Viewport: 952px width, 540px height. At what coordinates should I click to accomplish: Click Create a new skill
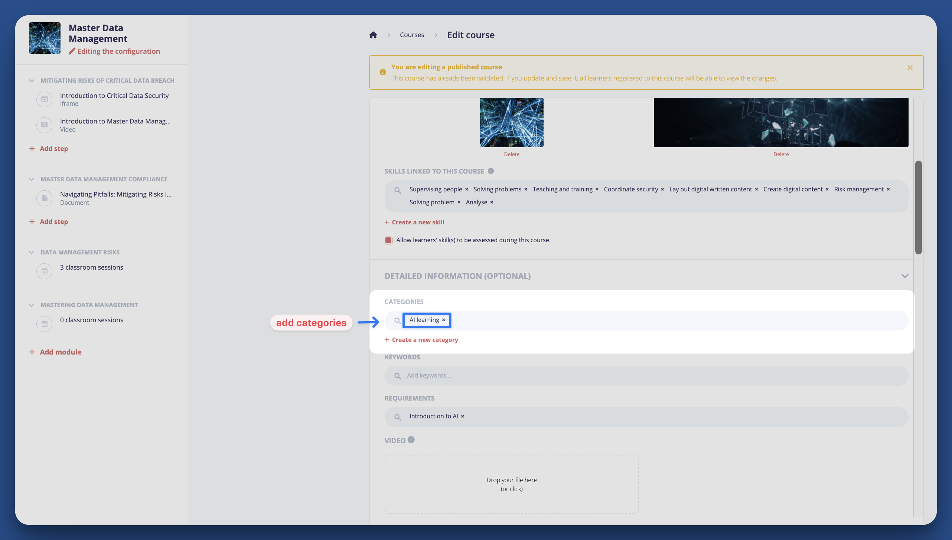click(414, 222)
